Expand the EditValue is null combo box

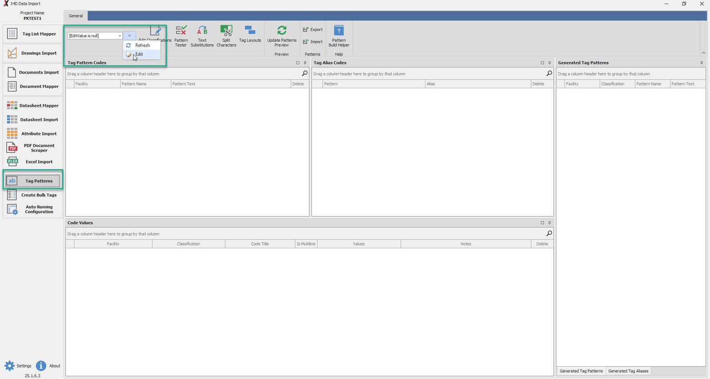119,36
